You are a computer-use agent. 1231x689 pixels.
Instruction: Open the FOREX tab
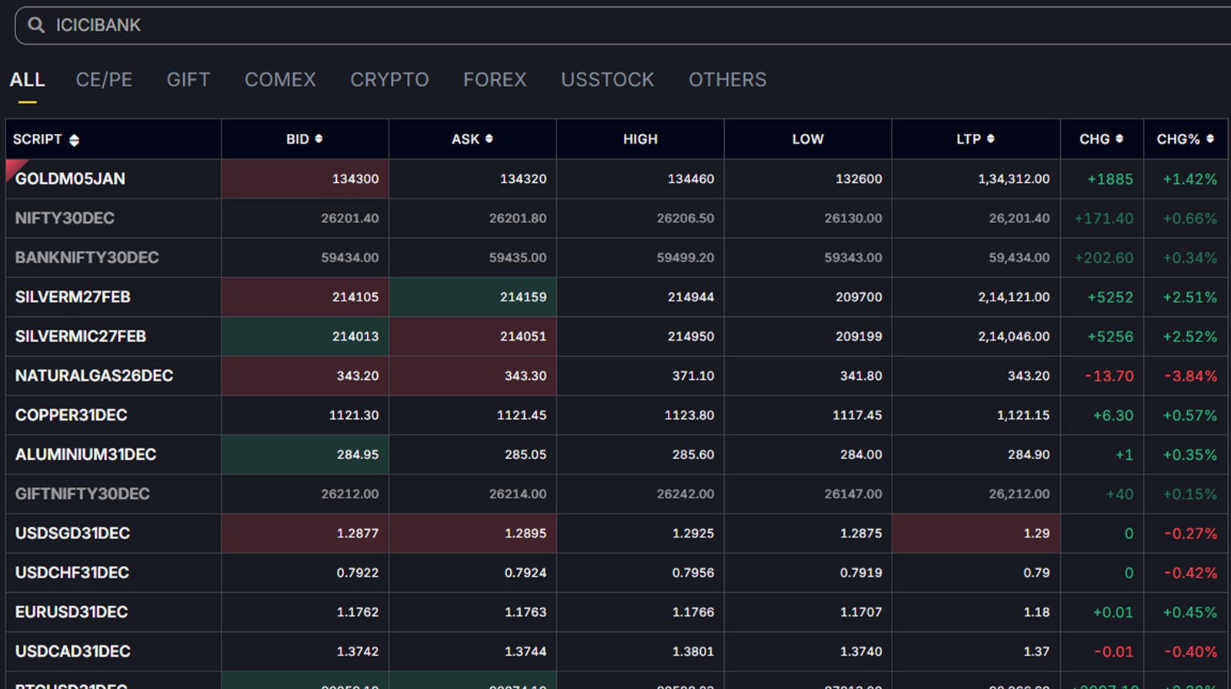click(x=495, y=80)
